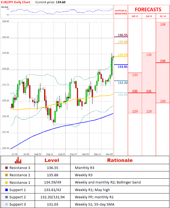This screenshot has width=170, height=208.
Task: Click the 133.81 support level marker
Action: pos(123,67)
